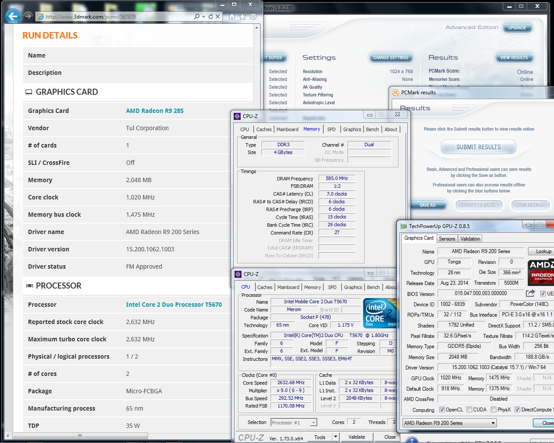Open the Tools dropdown arrow in CPU-Z
554x443 pixels.
(335, 437)
